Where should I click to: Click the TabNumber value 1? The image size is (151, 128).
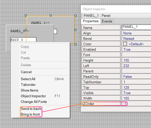tap(136, 82)
